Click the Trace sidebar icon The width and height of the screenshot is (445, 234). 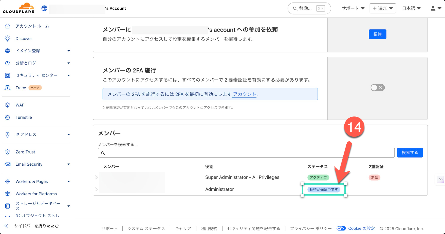click(8, 88)
